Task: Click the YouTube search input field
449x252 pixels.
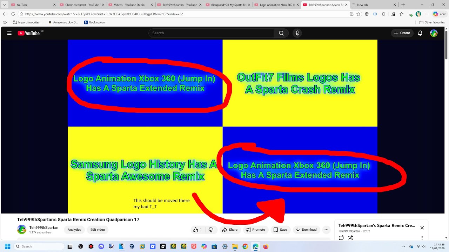Action: (211, 33)
